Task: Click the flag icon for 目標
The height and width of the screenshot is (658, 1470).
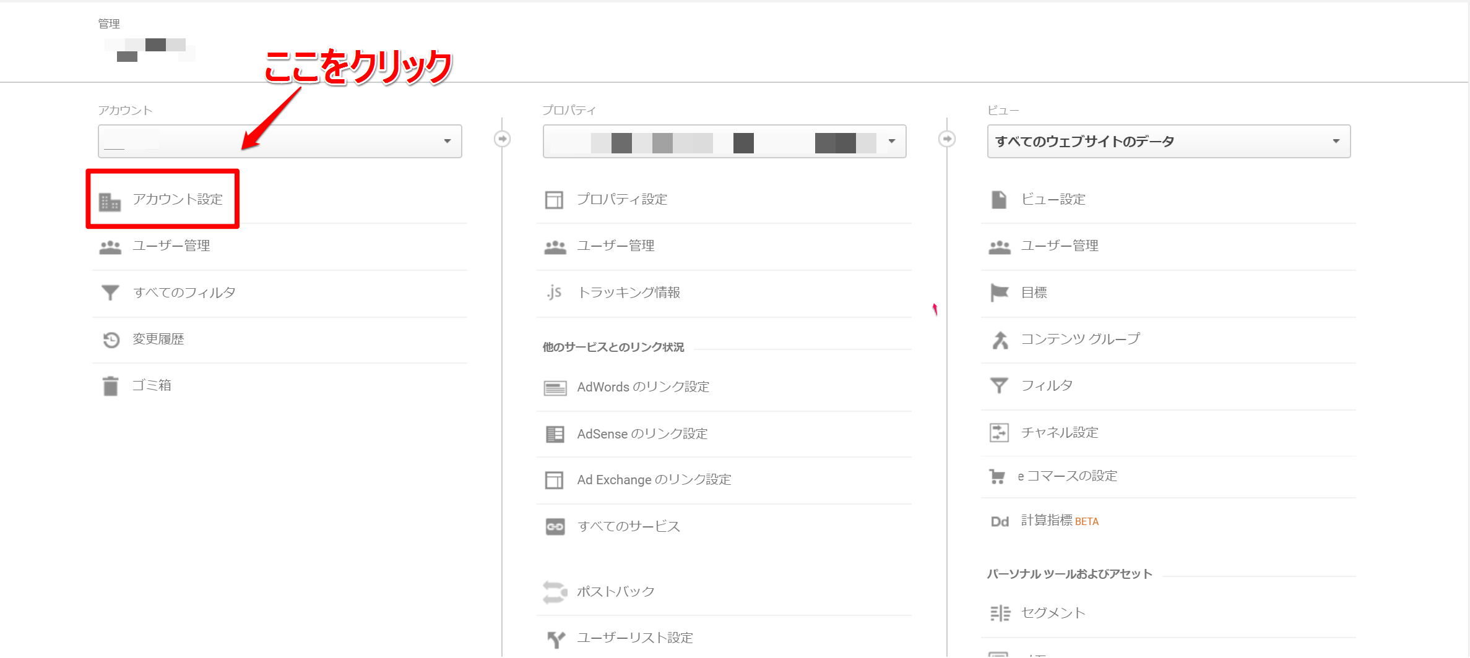Action: [1000, 293]
